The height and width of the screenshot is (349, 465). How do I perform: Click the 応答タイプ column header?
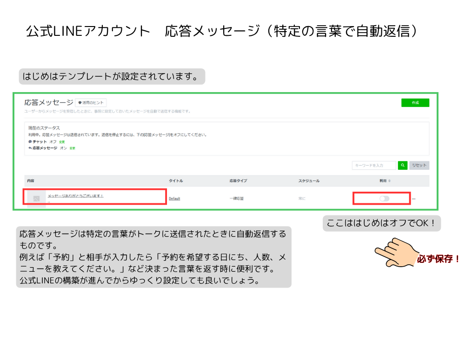[x=238, y=181]
